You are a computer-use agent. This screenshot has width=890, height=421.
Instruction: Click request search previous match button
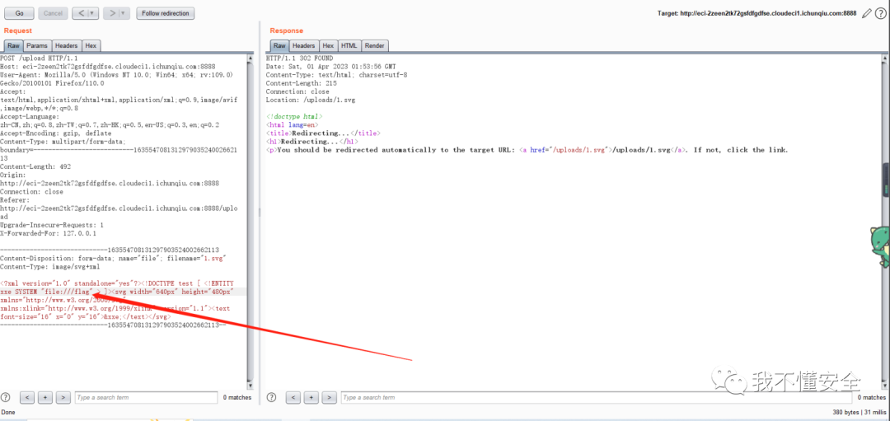(x=28, y=397)
